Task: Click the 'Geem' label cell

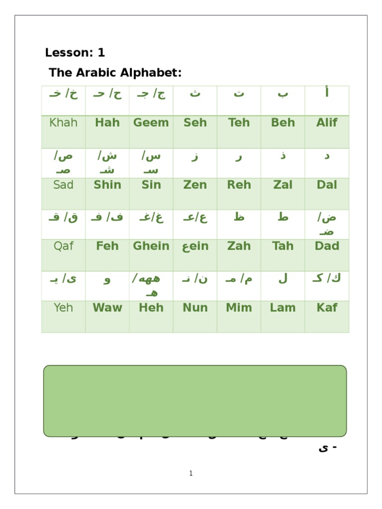Action: tap(151, 123)
